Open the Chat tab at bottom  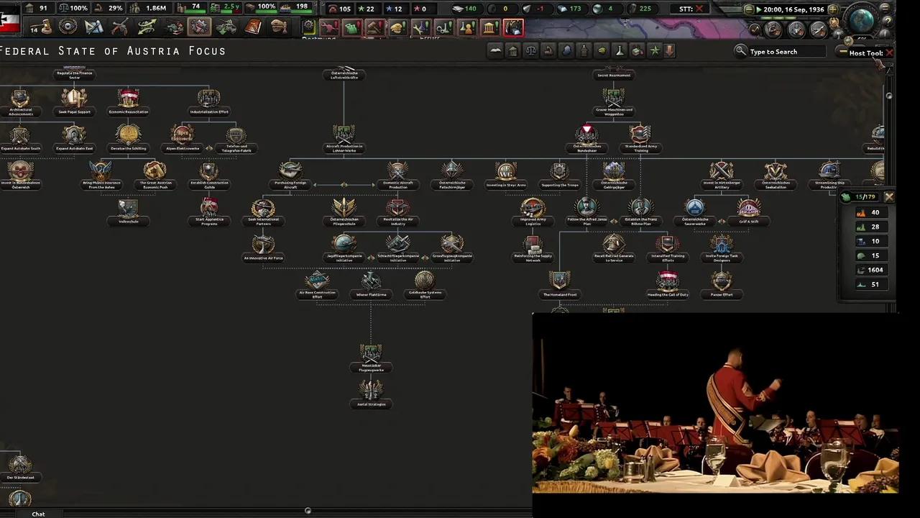[x=38, y=514]
